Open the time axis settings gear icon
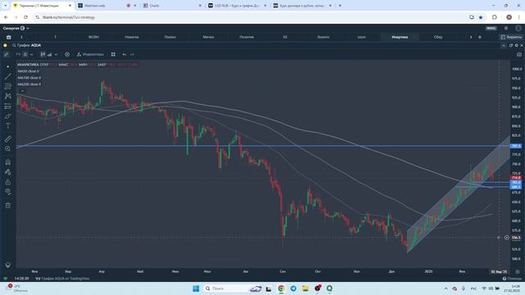 pyautogui.click(x=518, y=271)
